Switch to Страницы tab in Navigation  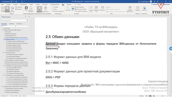12,24
